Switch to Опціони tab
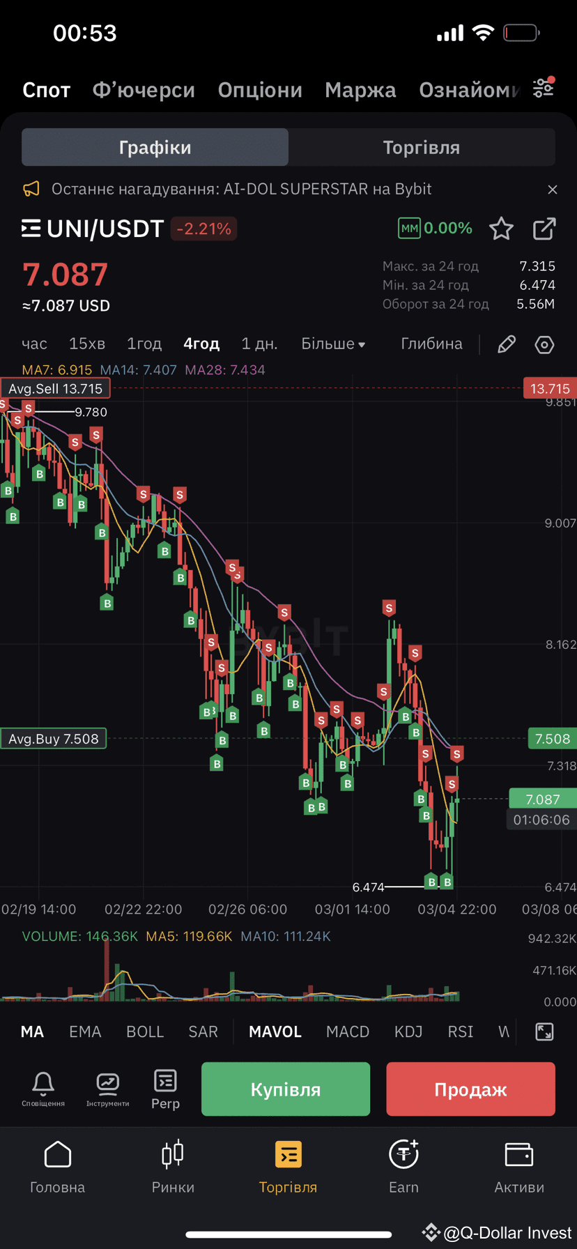This screenshot has height=1249, width=577. coord(260,90)
